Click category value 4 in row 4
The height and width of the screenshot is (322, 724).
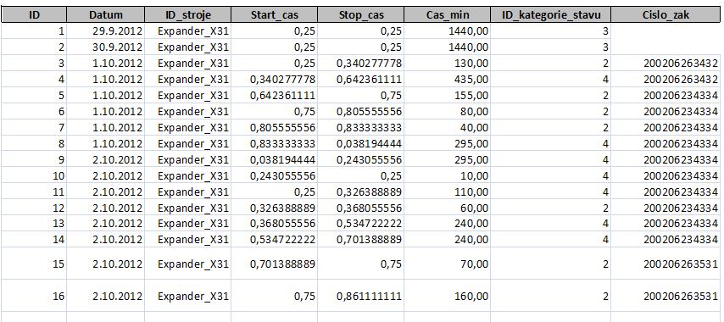551,80
